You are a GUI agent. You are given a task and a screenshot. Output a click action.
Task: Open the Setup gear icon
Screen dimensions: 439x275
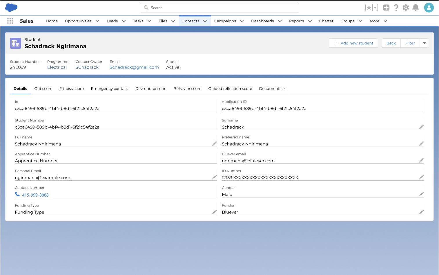(406, 8)
